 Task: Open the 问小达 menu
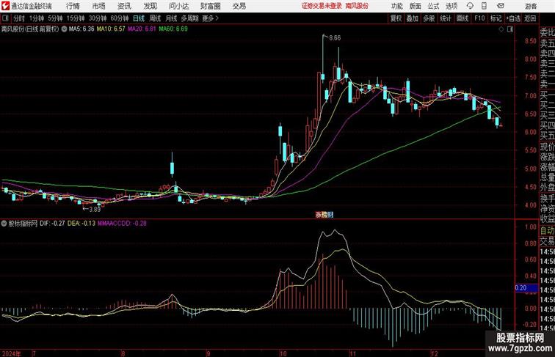(x=178, y=6)
